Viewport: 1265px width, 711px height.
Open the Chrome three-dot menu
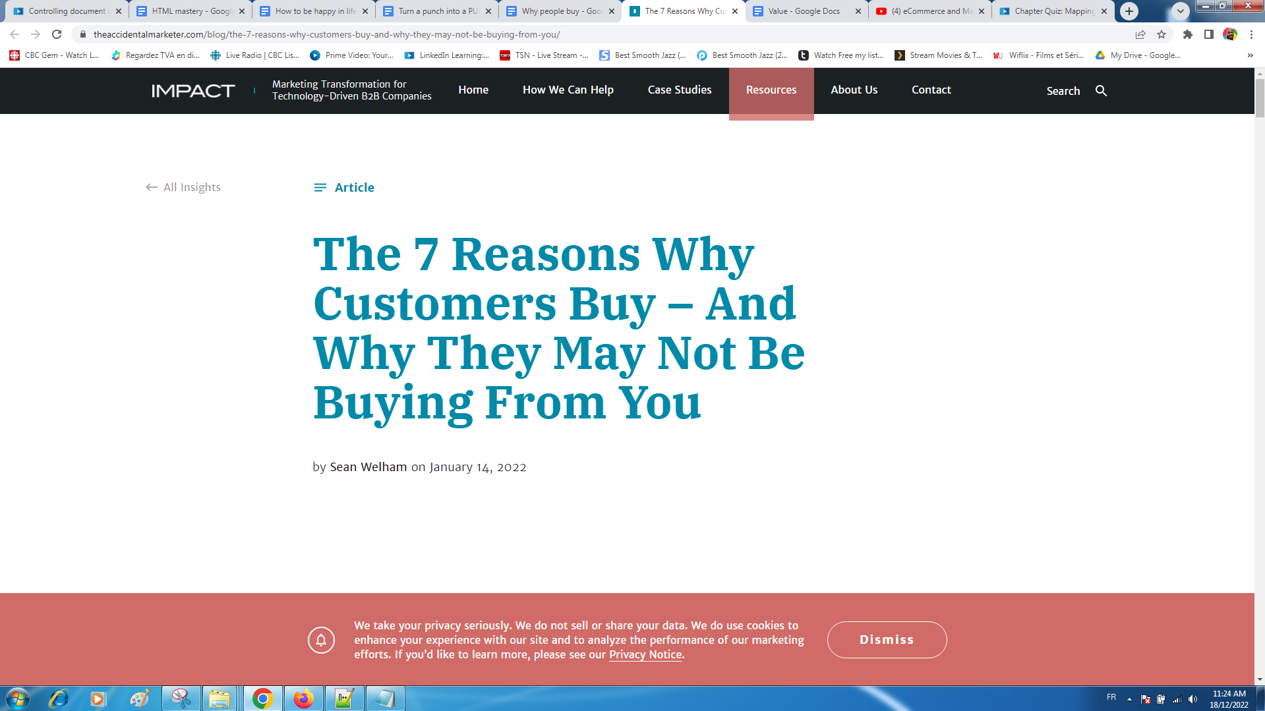tap(1251, 34)
